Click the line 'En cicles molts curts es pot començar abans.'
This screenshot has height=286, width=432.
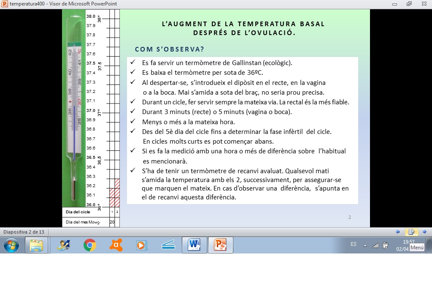(x=208, y=142)
